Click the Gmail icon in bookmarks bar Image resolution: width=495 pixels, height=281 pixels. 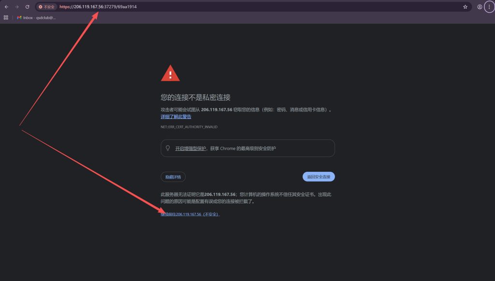tap(19, 17)
